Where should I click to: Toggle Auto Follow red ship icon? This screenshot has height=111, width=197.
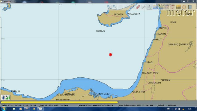tap(138, 7)
